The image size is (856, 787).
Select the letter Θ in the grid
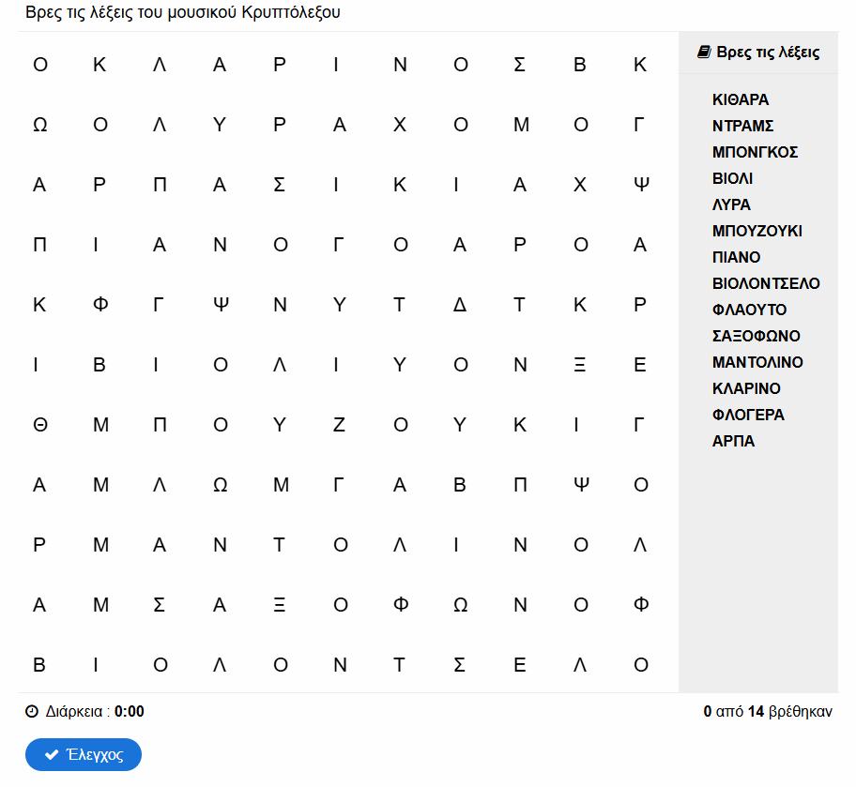point(39,425)
